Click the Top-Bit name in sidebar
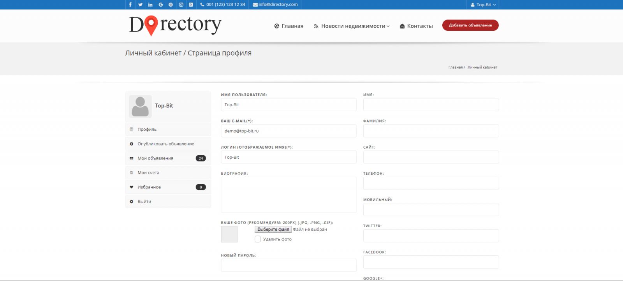This screenshot has width=623, height=281. pos(164,106)
